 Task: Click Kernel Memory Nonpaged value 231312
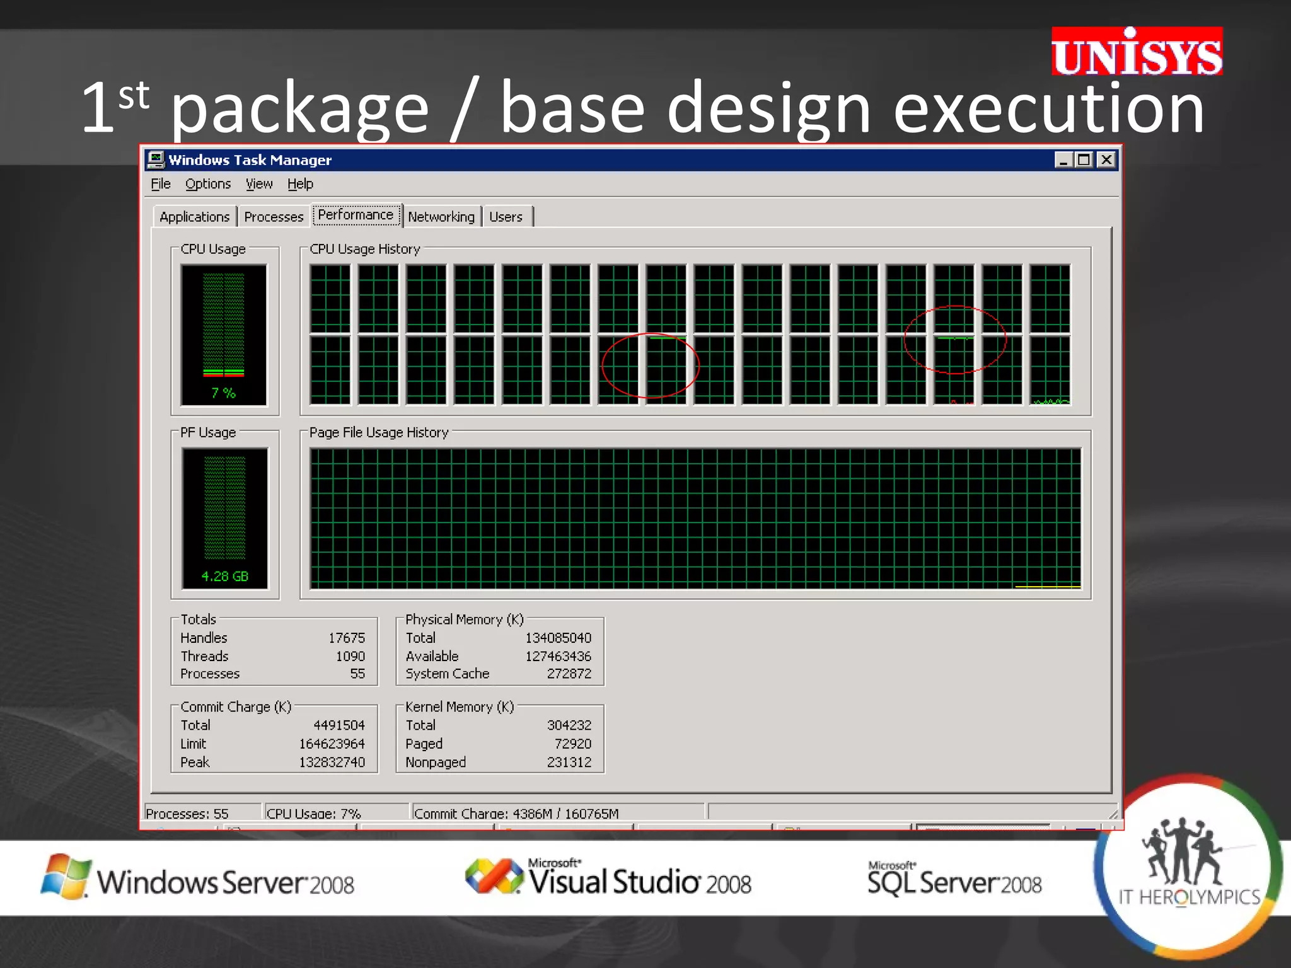pyautogui.click(x=569, y=762)
